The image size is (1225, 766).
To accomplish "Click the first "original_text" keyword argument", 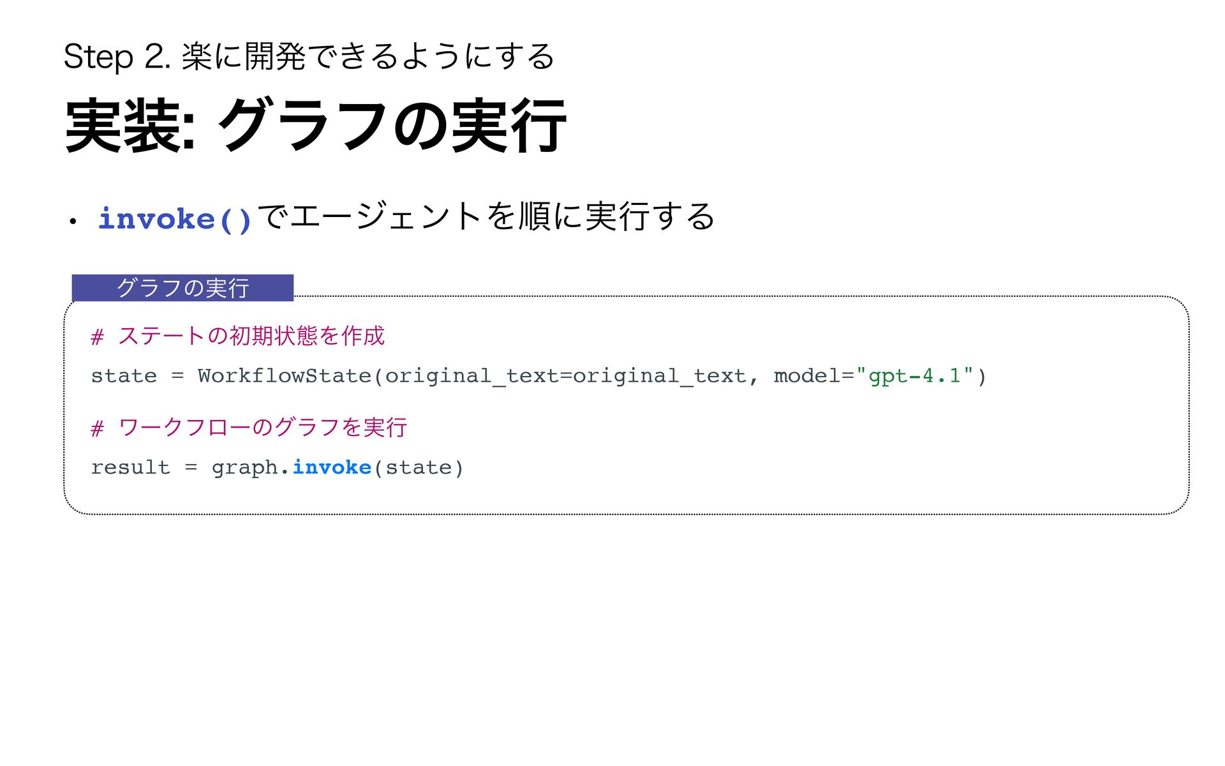I will pyautogui.click(x=471, y=376).
